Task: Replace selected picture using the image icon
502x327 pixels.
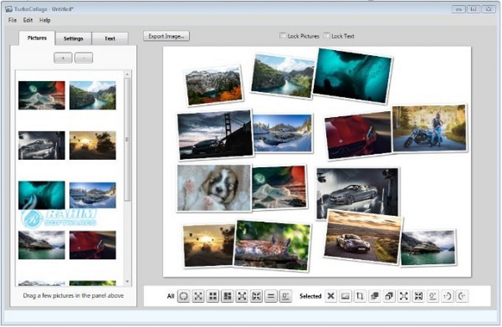Action: [345, 296]
